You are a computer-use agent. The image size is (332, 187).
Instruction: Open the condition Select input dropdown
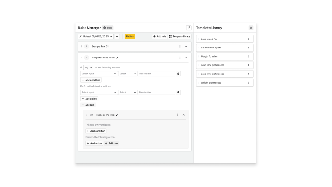(x=99, y=74)
